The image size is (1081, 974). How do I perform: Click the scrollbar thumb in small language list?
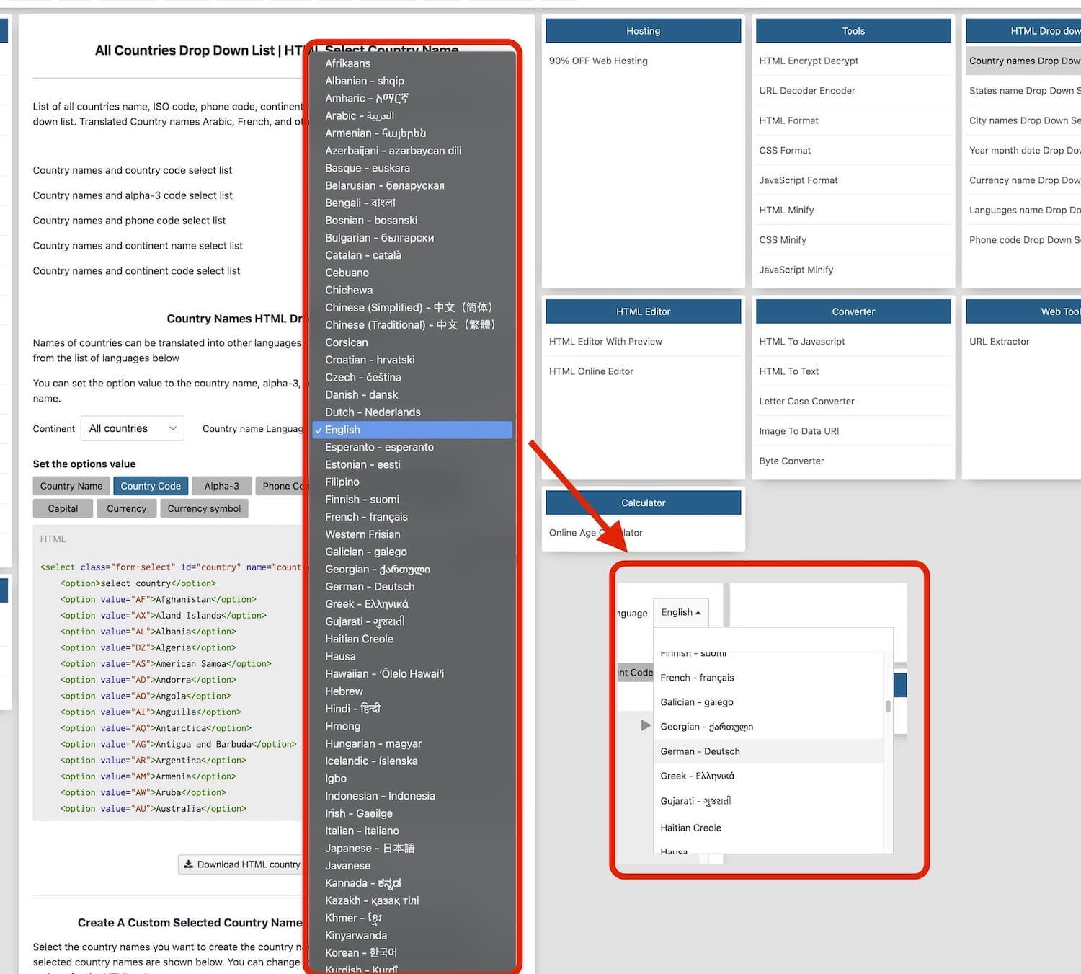point(888,706)
